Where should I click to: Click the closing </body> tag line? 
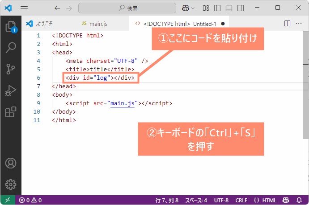pos(64,112)
